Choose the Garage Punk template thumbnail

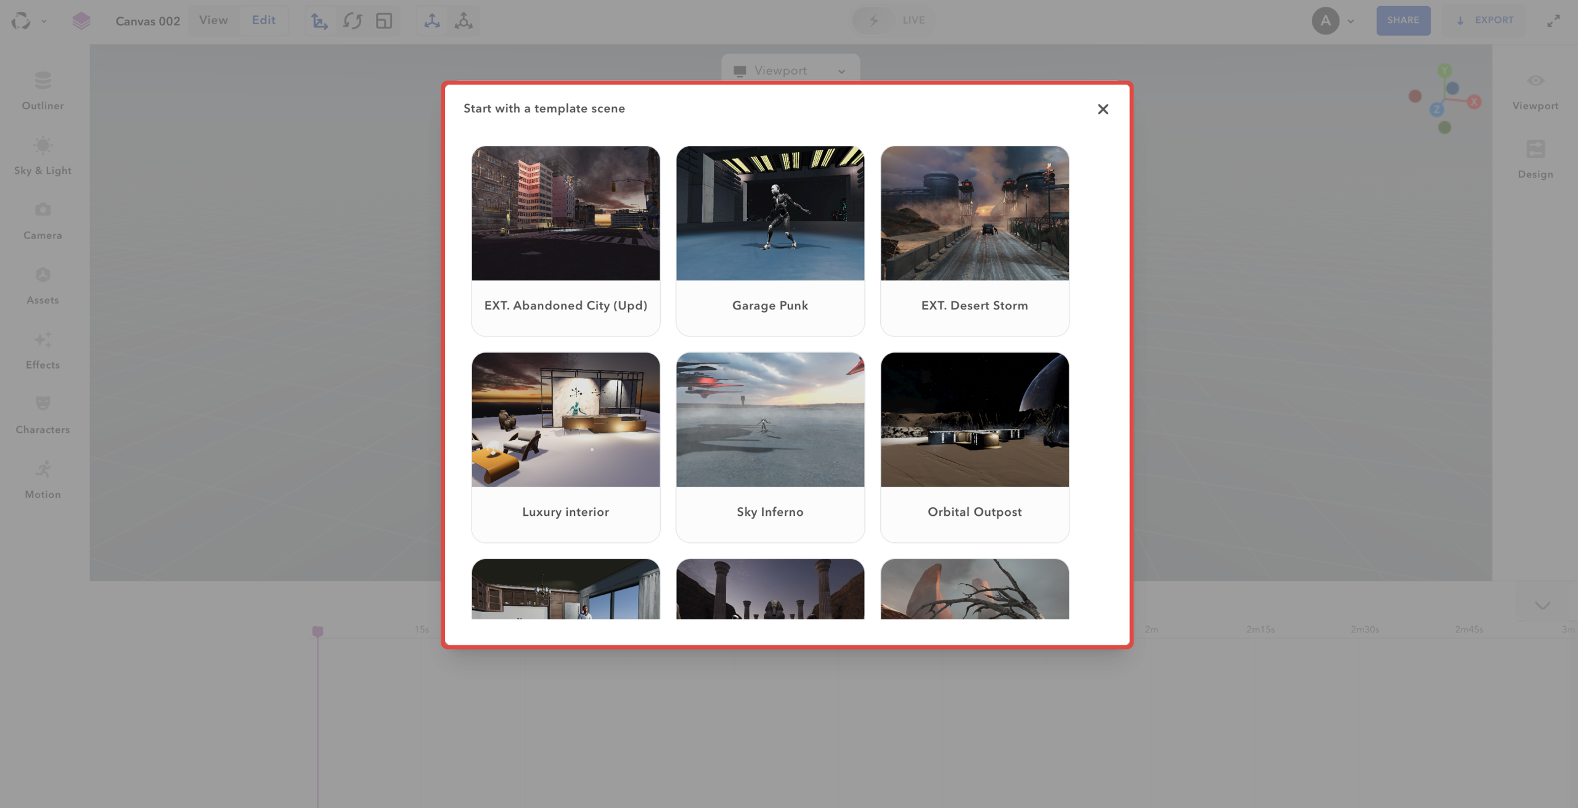(x=770, y=213)
